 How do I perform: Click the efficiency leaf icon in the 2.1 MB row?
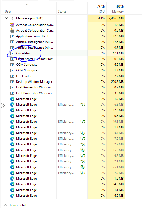click(x=83, y=161)
